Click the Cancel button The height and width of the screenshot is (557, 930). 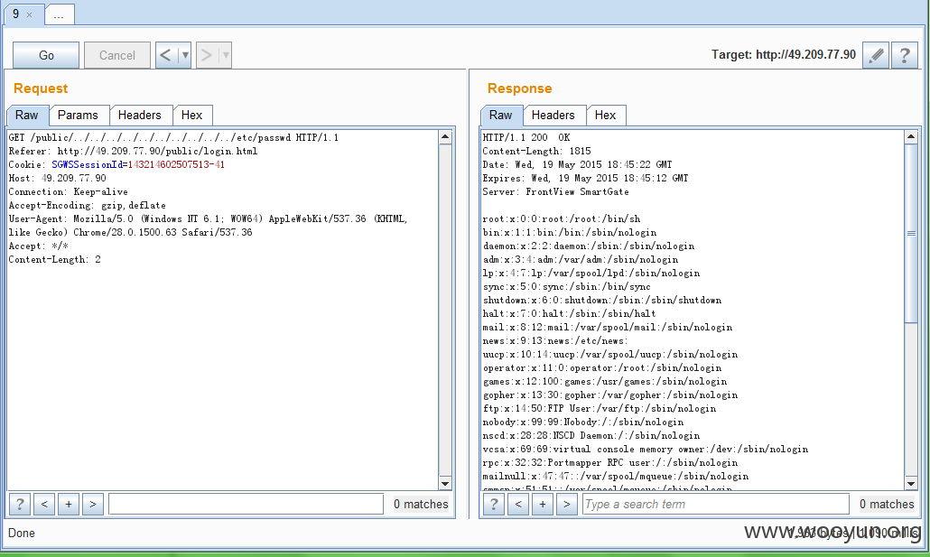pos(116,55)
